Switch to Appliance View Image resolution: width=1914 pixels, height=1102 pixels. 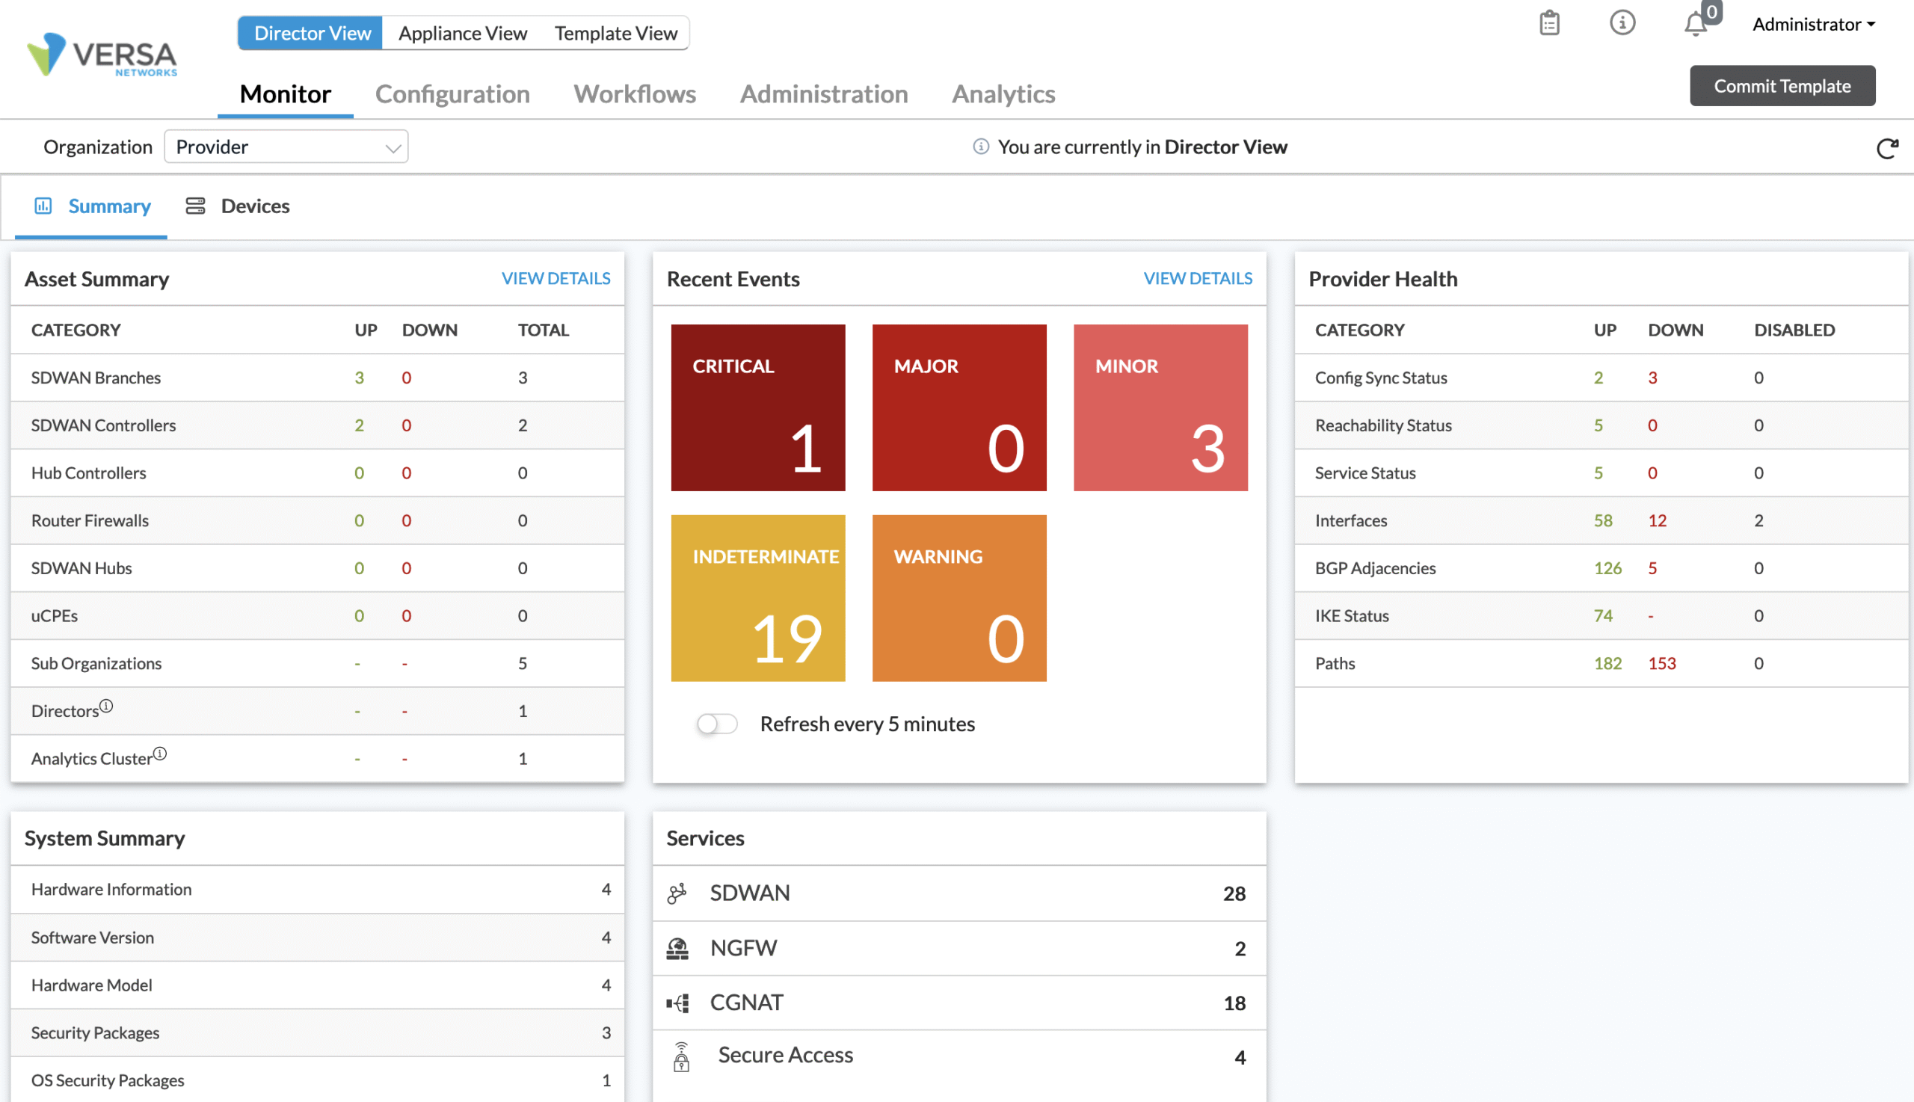tap(462, 34)
